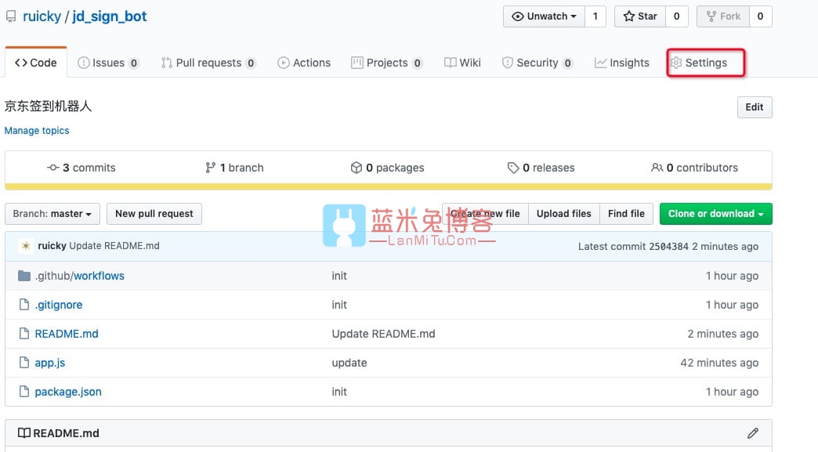Click the Manage topics link
The height and width of the screenshot is (452, 818).
(x=37, y=131)
